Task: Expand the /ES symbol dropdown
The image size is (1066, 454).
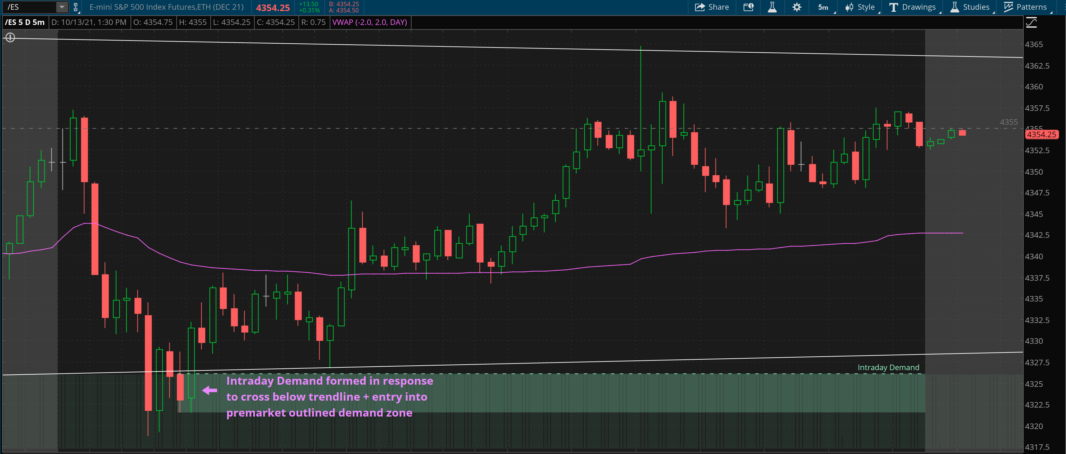Action: tap(62, 7)
